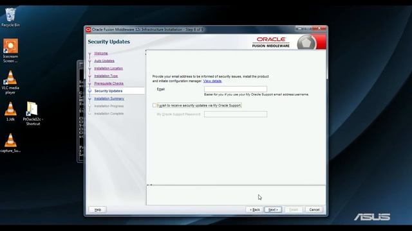Screen dimensions: 412x231
Task: Select the 1.Jdk desktop icon
Action: 10,111
